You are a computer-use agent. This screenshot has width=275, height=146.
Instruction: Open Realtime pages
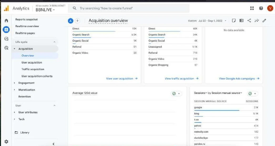point(25,33)
